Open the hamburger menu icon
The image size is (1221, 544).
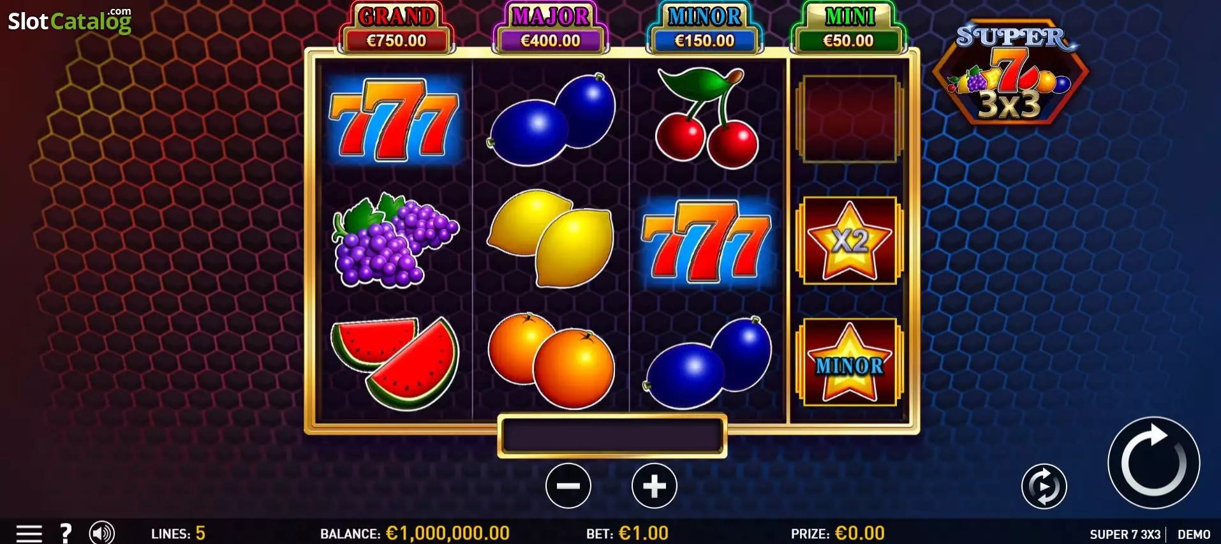click(29, 533)
